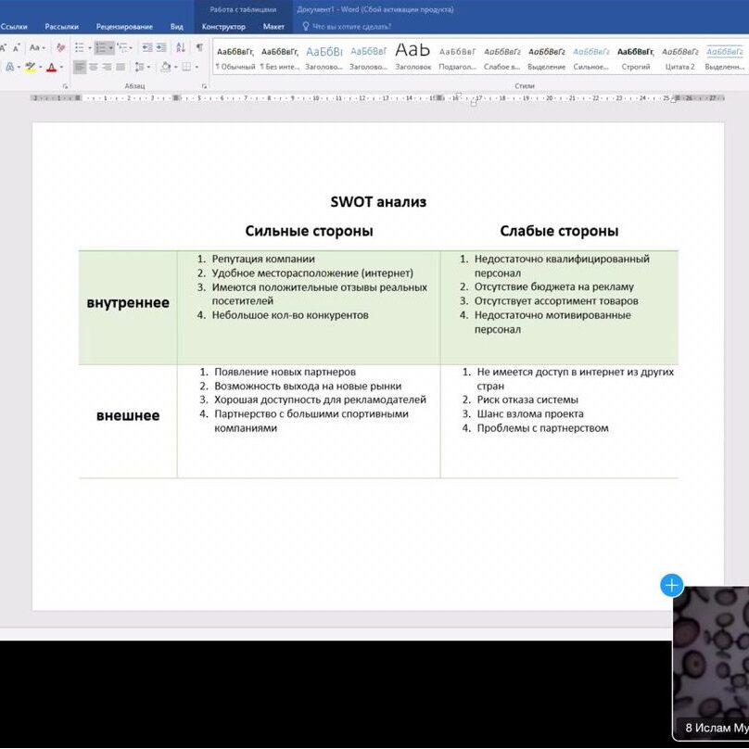
Task: Toggle Justify paragraph alignment
Action: point(121,67)
